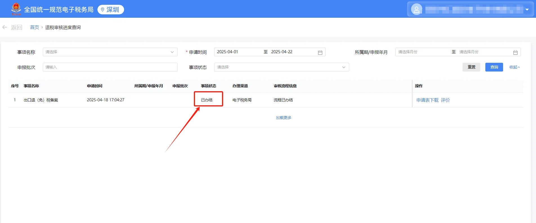Expand the 事项名称 dropdown

(110, 52)
